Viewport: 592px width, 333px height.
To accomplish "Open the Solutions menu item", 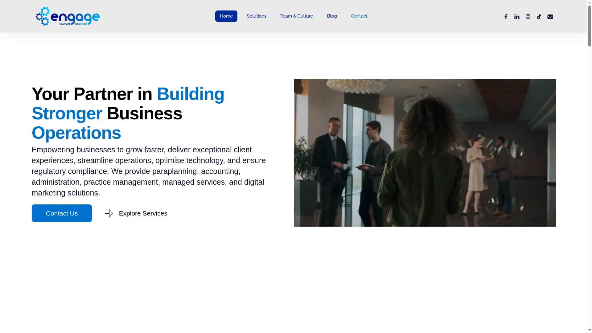I will click(x=257, y=16).
